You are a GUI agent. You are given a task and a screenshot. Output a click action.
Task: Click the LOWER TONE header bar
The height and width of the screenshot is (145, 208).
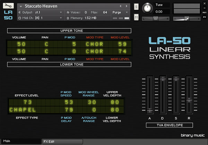pos(69,65)
